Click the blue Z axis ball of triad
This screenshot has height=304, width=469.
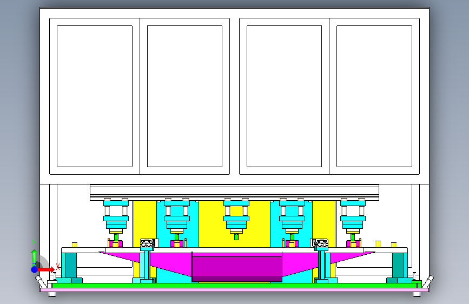click(x=35, y=269)
